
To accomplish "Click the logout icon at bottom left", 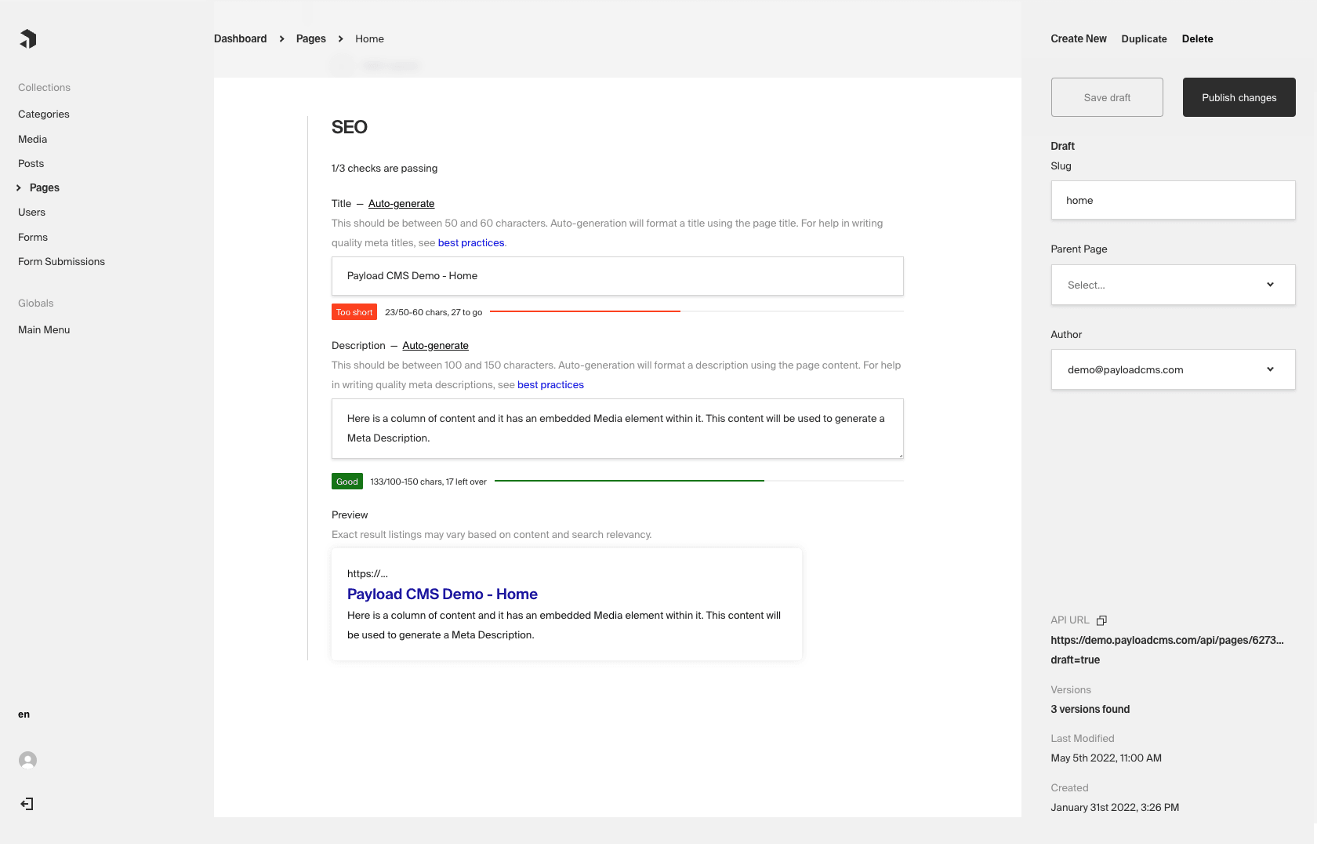I will point(27,804).
